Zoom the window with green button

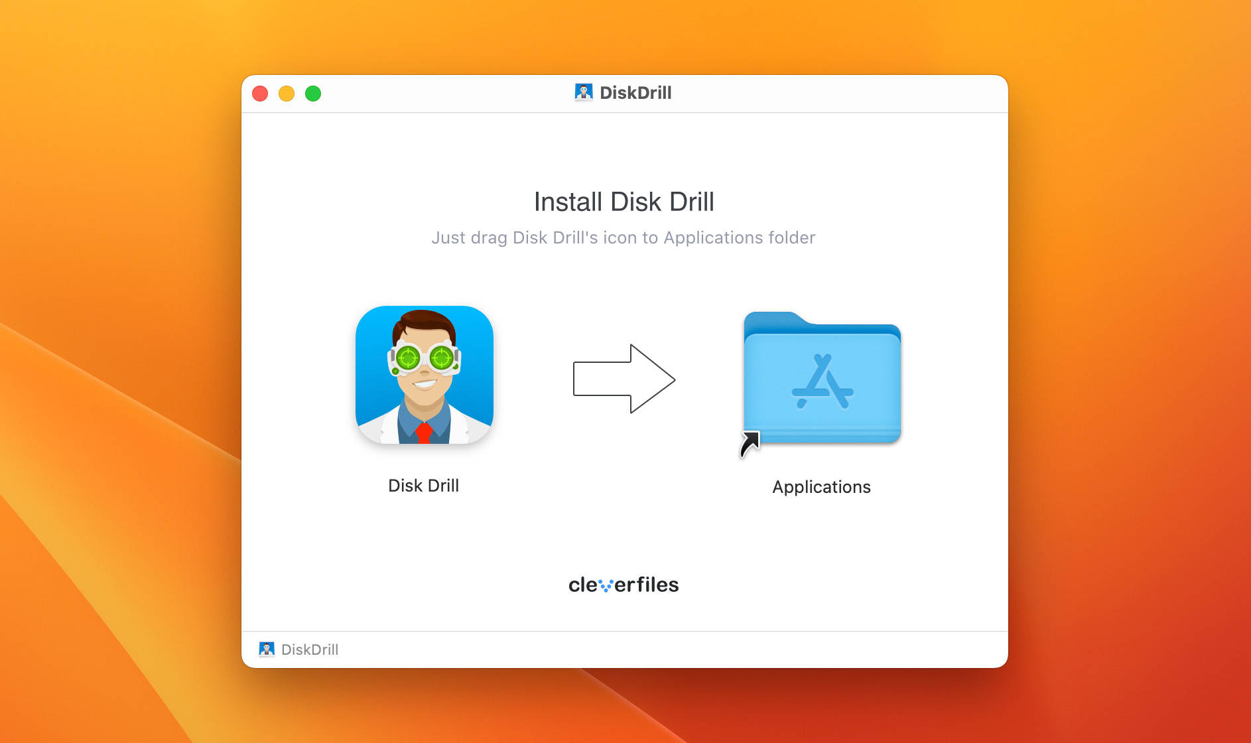coord(313,94)
